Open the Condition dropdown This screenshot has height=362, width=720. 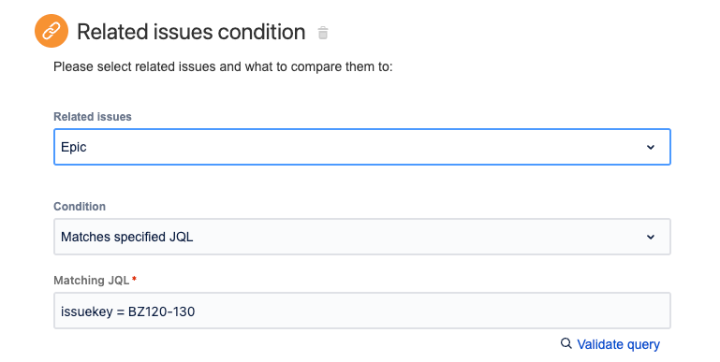click(362, 237)
